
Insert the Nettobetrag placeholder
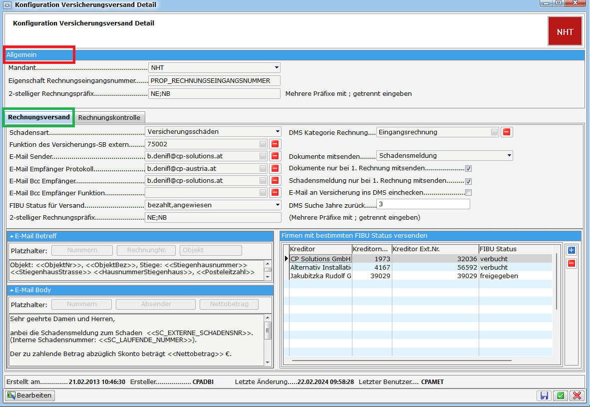click(229, 304)
